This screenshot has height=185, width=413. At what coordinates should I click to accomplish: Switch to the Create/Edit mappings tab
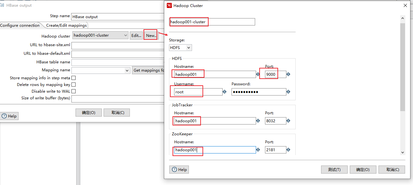point(66,25)
